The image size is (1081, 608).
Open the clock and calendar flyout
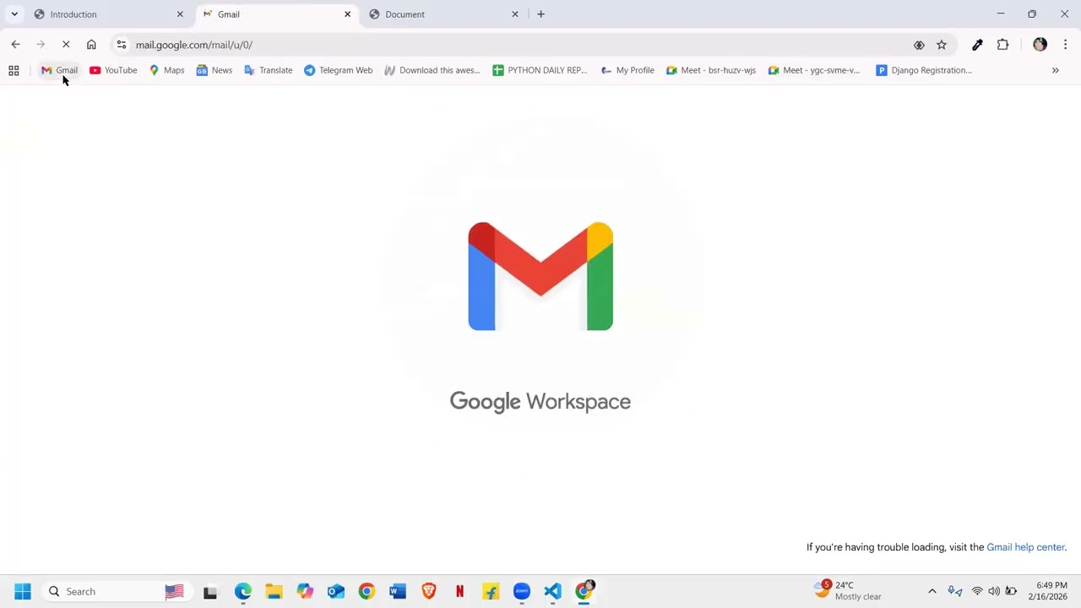(1048, 591)
